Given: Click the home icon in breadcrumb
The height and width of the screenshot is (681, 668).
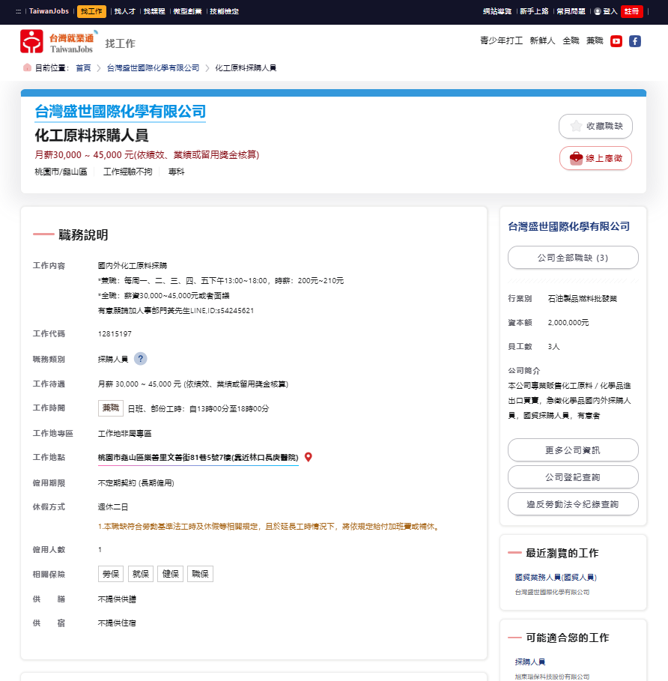Looking at the screenshot, I should click(x=27, y=67).
